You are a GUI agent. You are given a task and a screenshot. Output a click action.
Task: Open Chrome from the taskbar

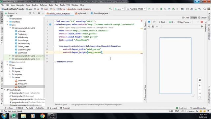point(43,116)
